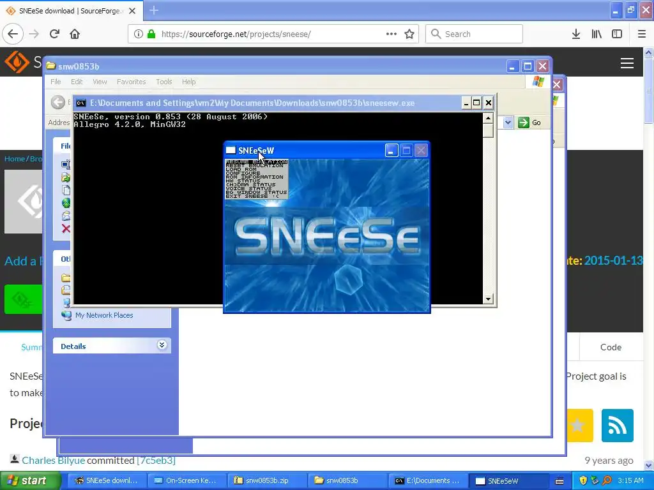Select LOAD ROM in SNEeSe menu
The image size is (654, 490).
[241, 170]
